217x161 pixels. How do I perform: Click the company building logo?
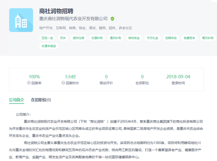[x=21, y=20]
